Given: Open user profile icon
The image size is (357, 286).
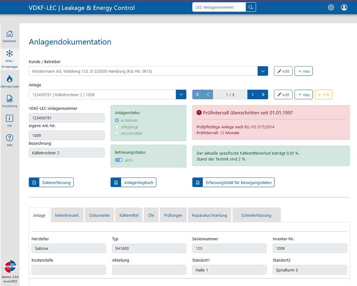Looking at the screenshot, I should (x=344, y=8).
